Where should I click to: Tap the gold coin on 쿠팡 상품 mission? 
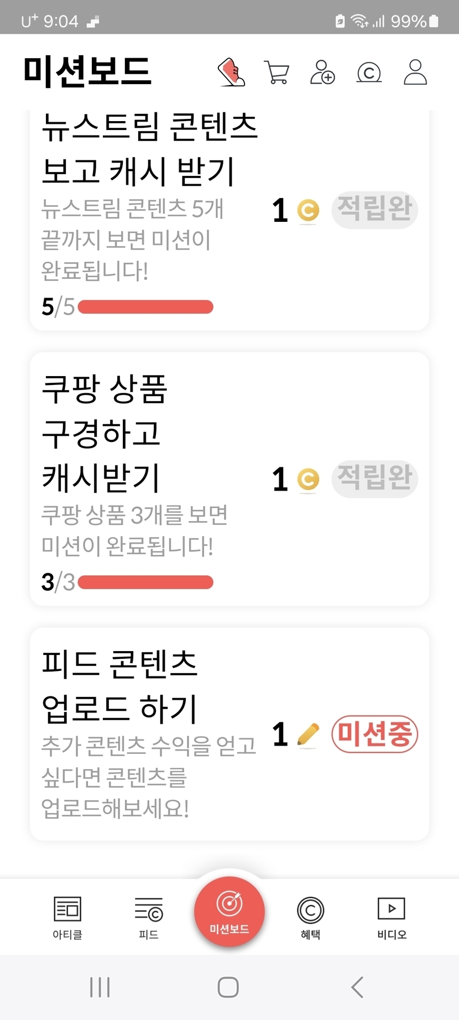pyautogui.click(x=308, y=480)
